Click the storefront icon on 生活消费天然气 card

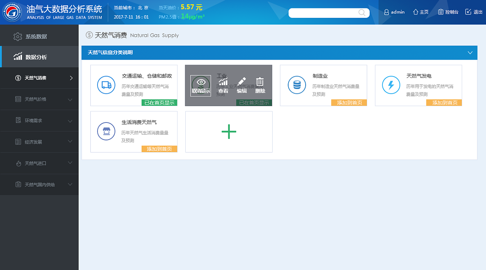click(x=106, y=131)
